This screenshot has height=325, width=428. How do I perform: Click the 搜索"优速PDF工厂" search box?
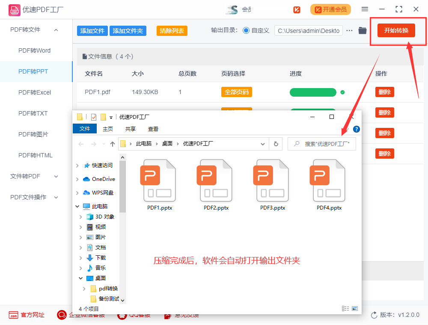click(x=322, y=144)
